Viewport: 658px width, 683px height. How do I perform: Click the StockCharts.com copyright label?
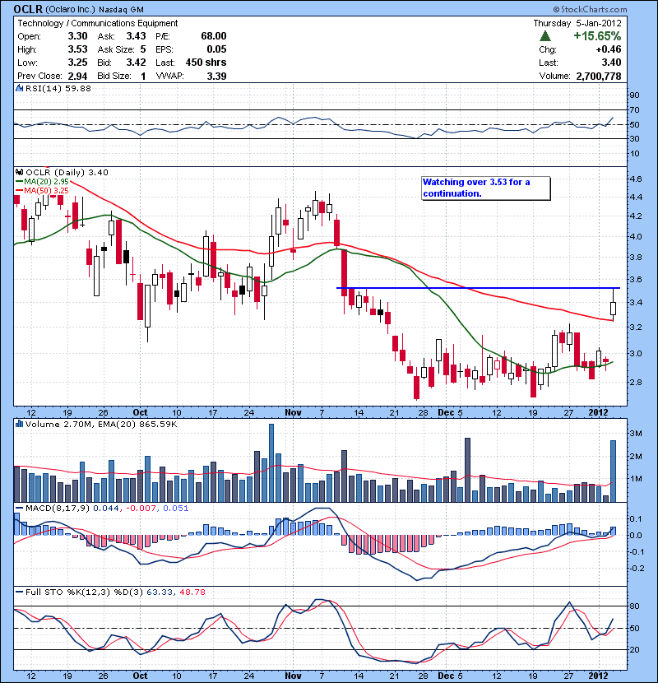(x=590, y=9)
